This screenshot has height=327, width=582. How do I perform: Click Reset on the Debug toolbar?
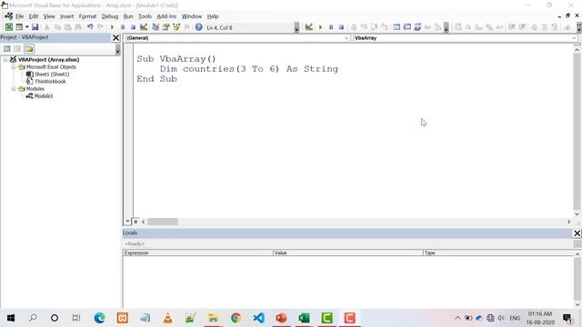(341, 27)
